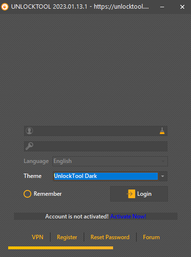Choose Reset Password at the bottom

(x=110, y=237)
